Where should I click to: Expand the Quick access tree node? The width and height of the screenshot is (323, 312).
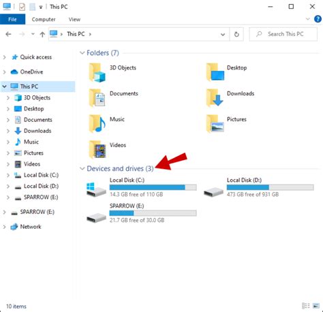tap(4, 57)
